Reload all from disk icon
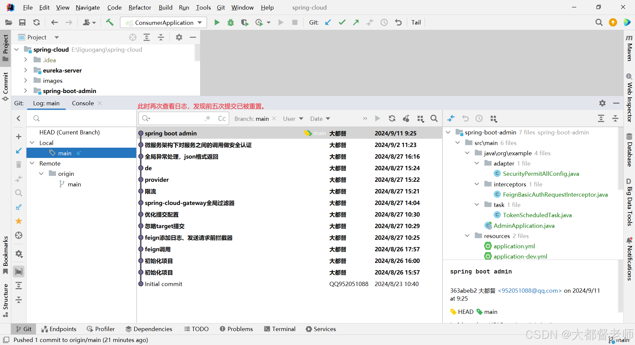The height and width of the screenshot is (345, 635). 37,23
